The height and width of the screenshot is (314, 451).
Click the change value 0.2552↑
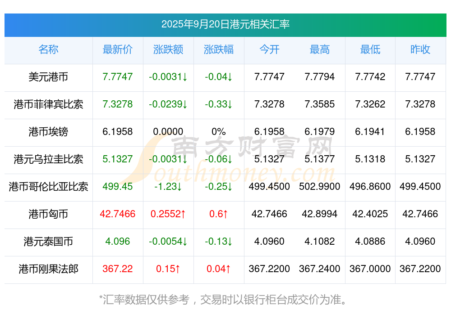pos(168,214)
